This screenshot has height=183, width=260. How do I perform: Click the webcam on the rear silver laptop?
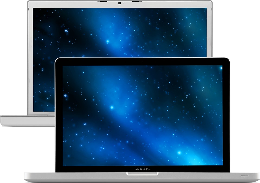pyautogui.click(x=119, y=3)
